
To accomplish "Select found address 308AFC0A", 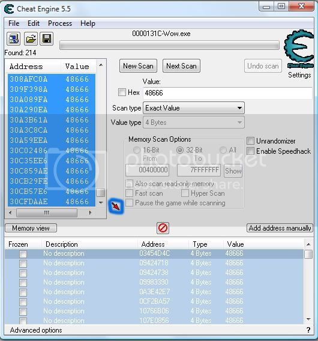I will [52, 79].
